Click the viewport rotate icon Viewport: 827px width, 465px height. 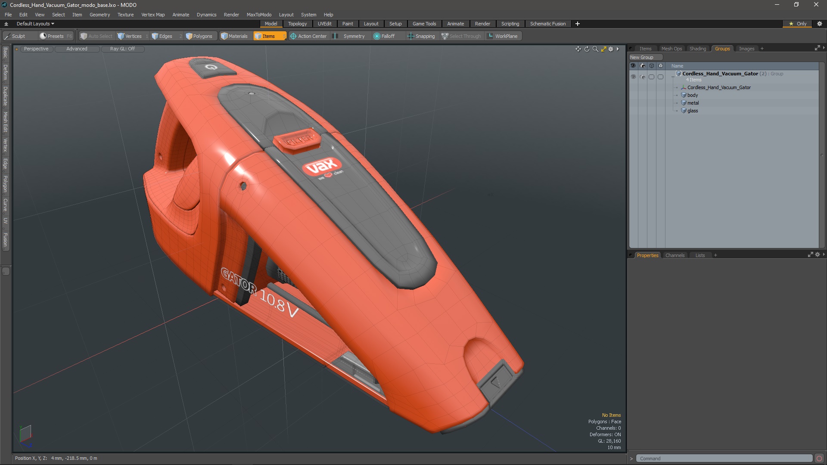[x=587, y=49]
